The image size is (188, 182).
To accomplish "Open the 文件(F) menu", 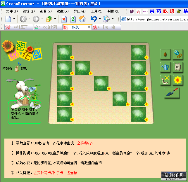I will tap(12, 11).
